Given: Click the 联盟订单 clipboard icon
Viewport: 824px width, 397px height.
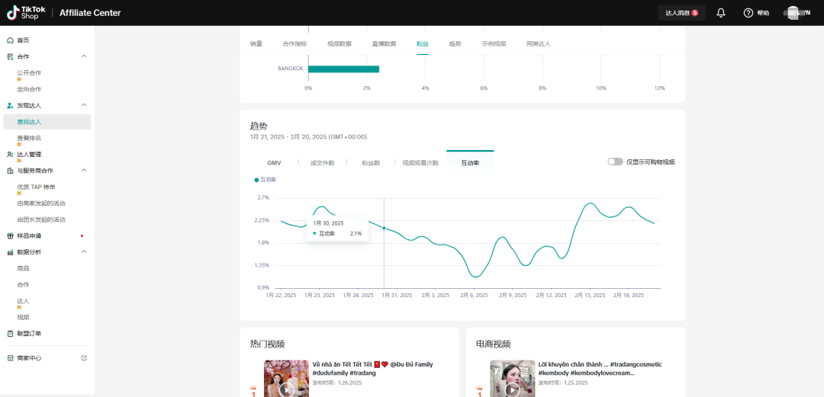Looking at the screenshot, I should coord(10,334).
